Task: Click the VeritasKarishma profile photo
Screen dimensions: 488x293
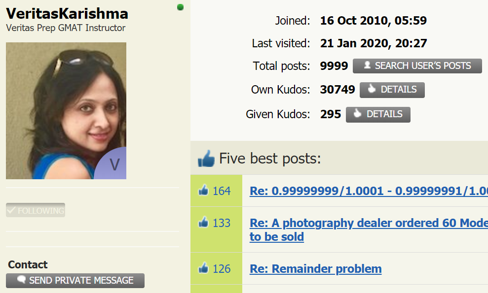Action: click(66, 111)
